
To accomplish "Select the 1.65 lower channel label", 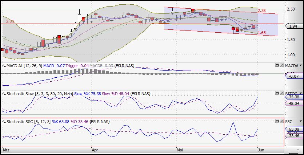I will [x=261, y=33].
